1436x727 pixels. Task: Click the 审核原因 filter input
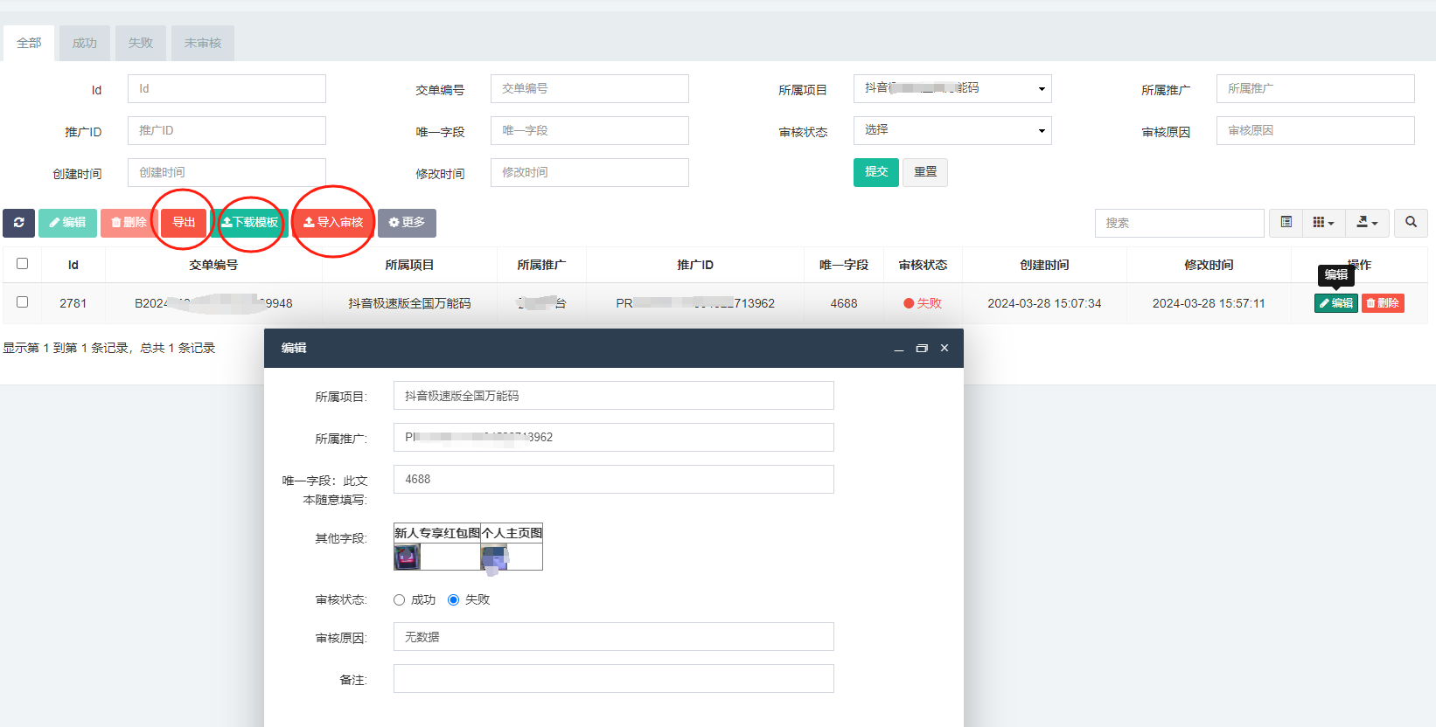1315,130
